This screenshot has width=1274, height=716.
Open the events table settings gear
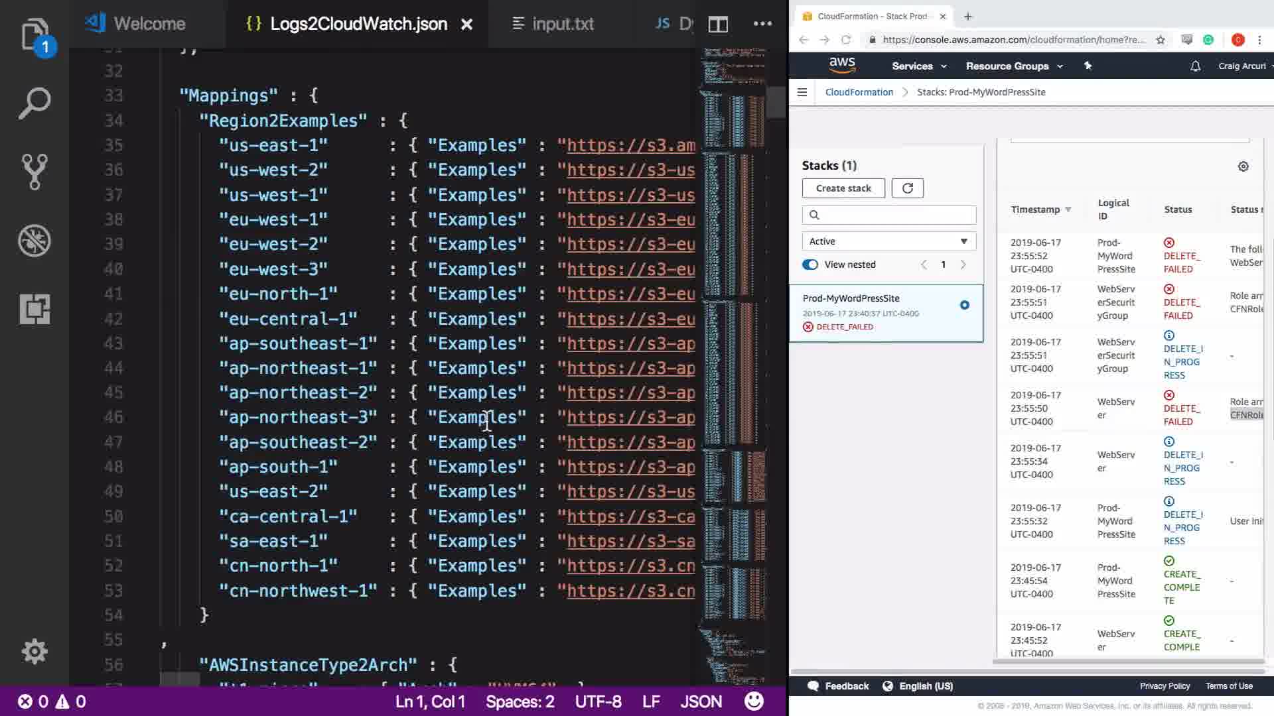(1243, 166)
